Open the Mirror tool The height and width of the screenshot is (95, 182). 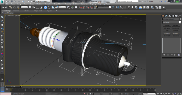click(117, 7)
